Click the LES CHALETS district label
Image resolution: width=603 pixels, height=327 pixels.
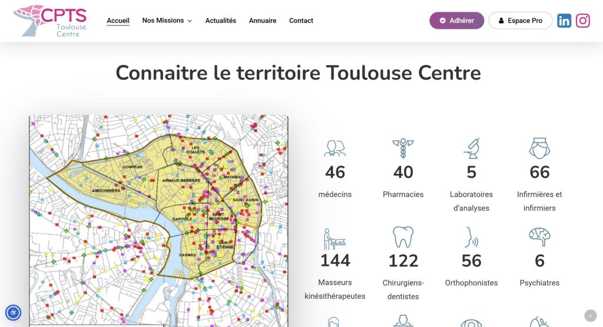196,150
